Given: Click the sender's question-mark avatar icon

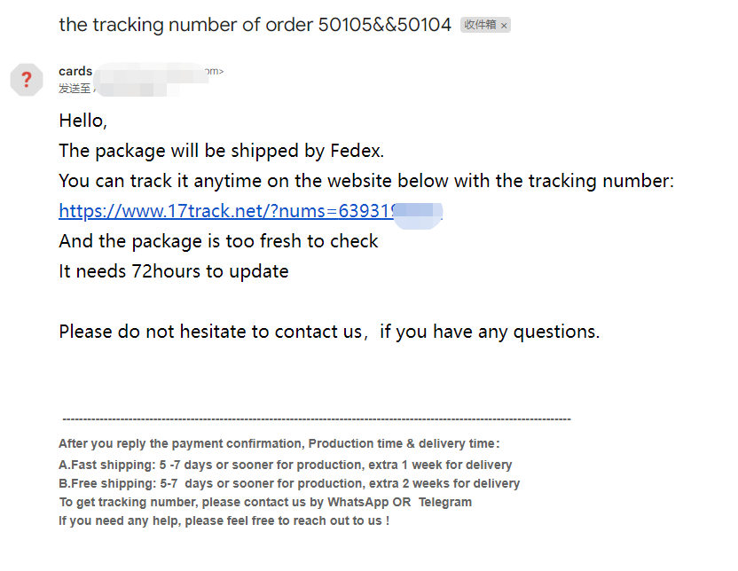Looking at the screenshot, I should coord(27,80).
